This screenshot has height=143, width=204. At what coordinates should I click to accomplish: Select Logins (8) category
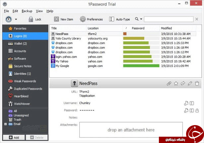pos(25,36)
